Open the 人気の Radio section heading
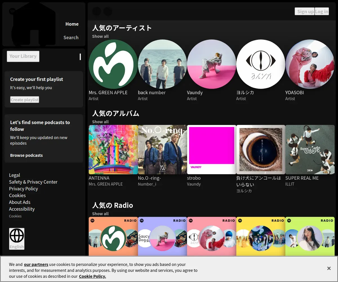This screenshot has width=338, height=282. (113, 205)
